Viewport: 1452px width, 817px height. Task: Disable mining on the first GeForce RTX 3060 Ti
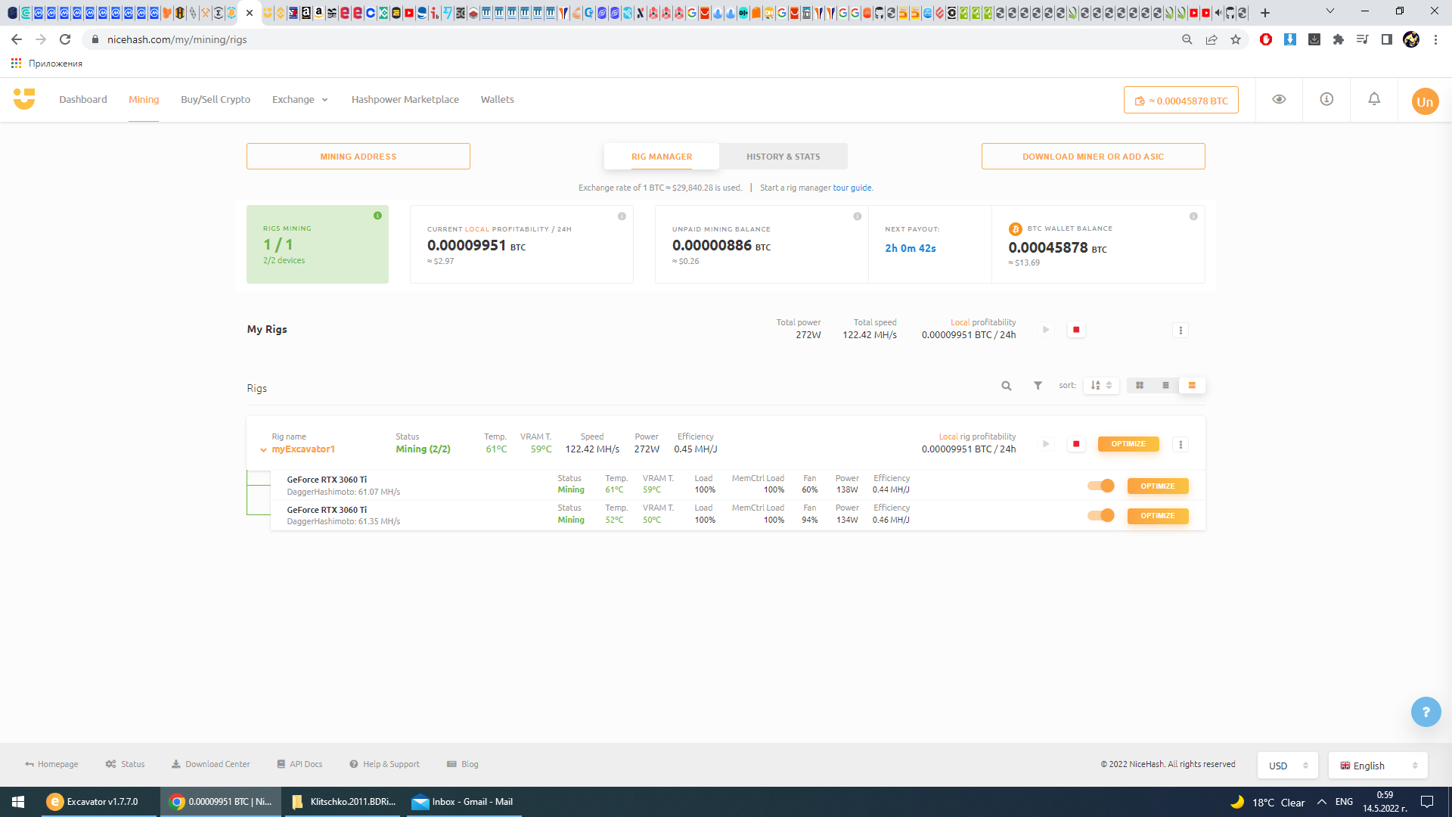click(1100, 486)
